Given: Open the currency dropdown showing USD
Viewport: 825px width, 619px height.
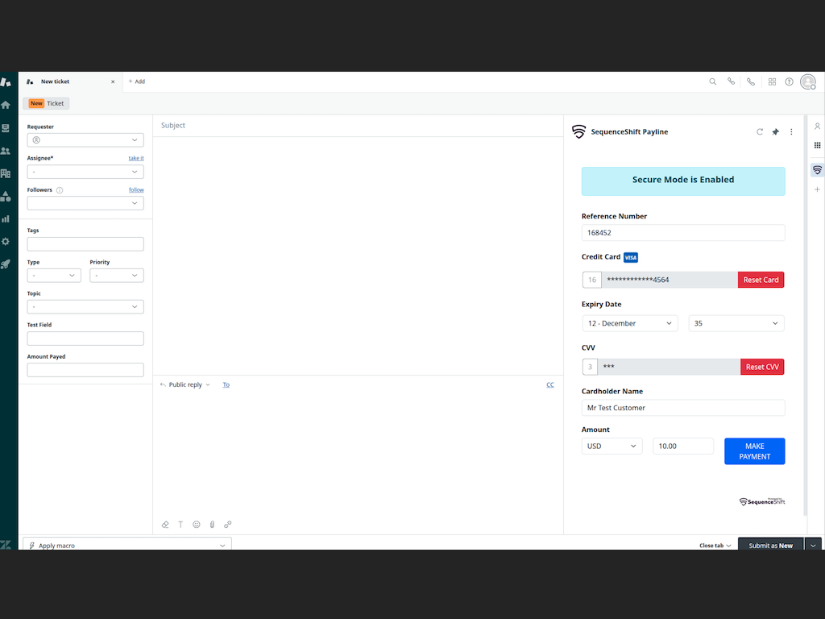Looking at the screenshot, I should [611, 446].
